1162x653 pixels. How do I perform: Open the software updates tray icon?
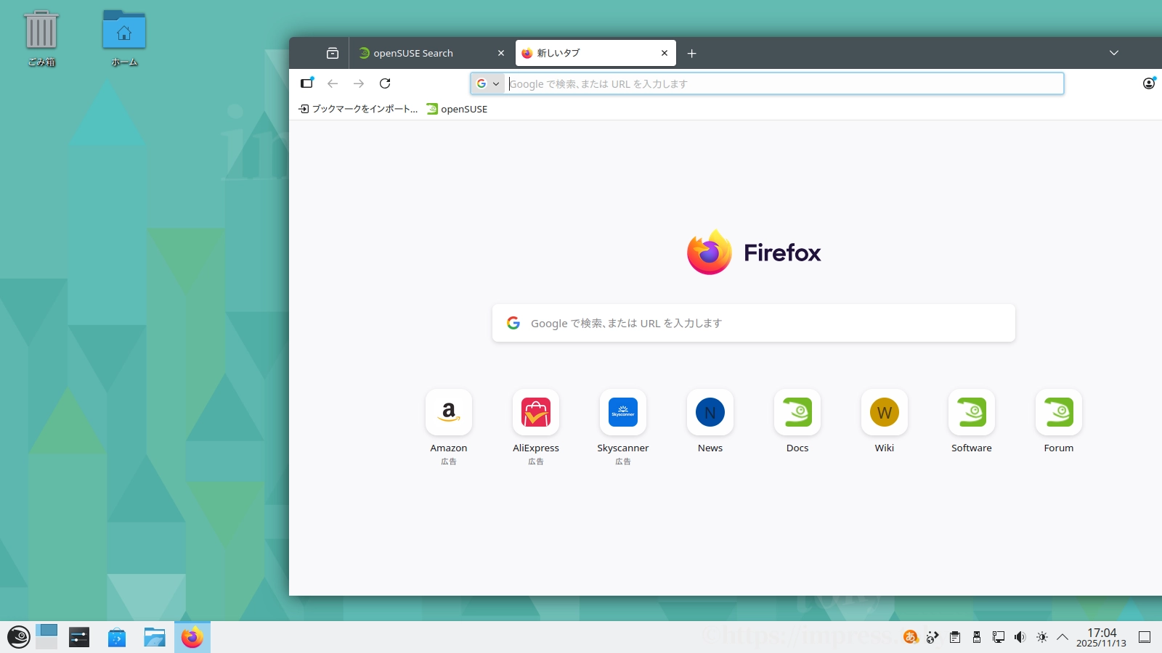pos(933,637)
